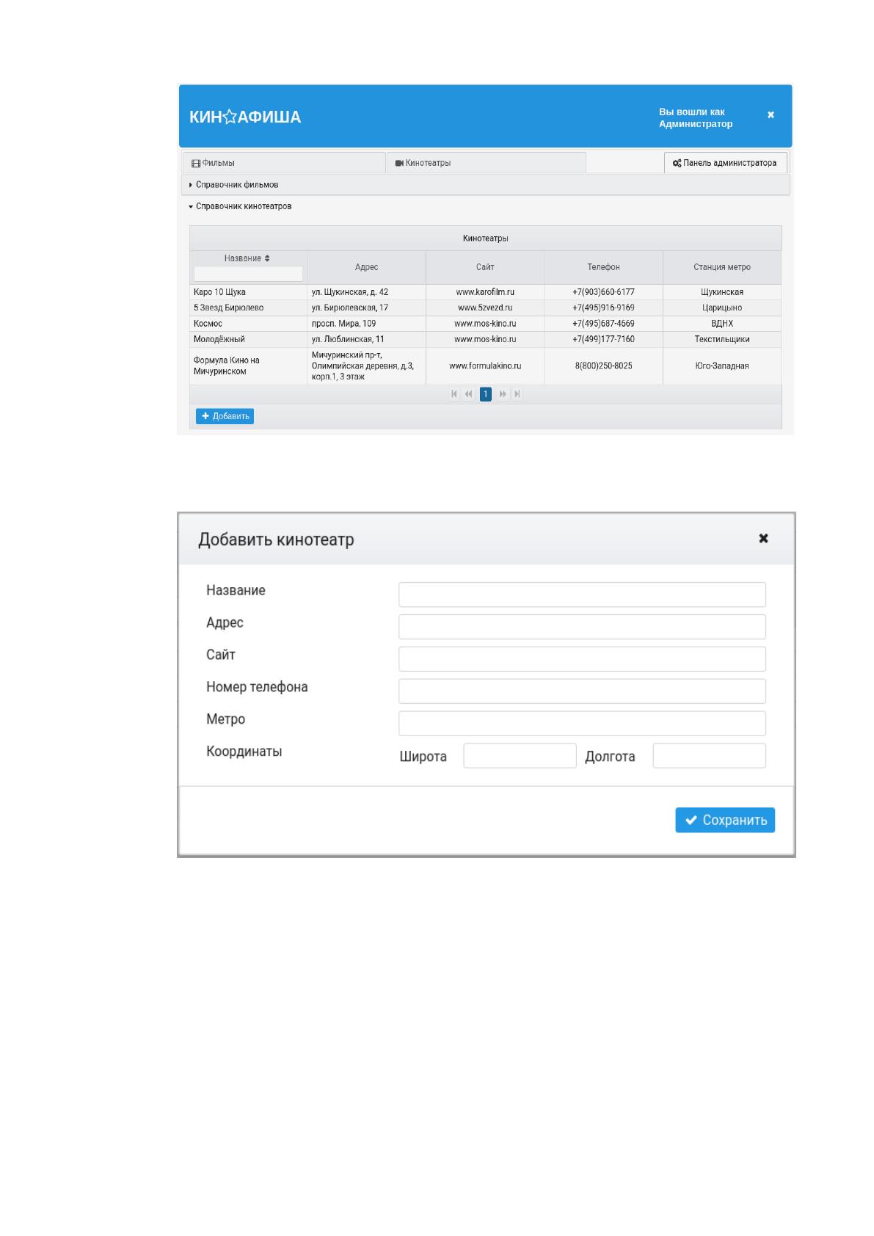Go to previous page in paginator
The image size is (874, 1236).
click(x=469, y=394)
